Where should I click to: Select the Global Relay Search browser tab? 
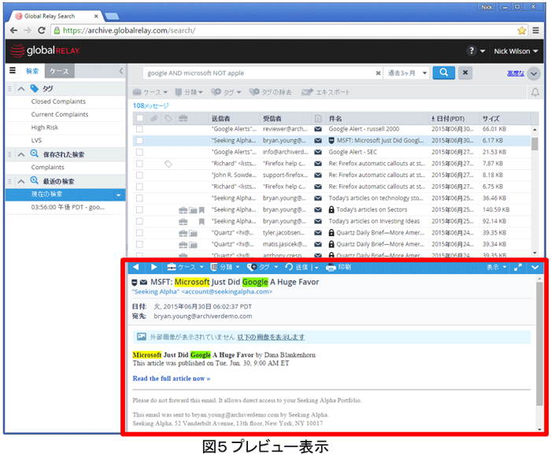click(x=57, y=17)
